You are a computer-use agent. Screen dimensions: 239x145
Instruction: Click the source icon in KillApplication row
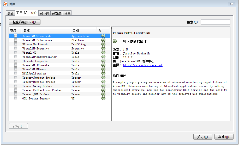103,73
